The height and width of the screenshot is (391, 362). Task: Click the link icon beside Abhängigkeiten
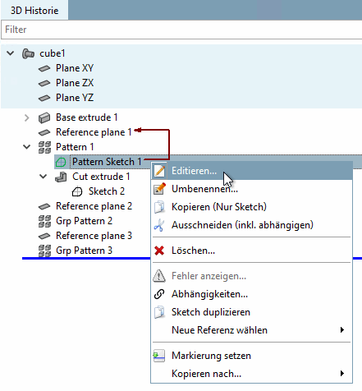(x=159, y=294)
